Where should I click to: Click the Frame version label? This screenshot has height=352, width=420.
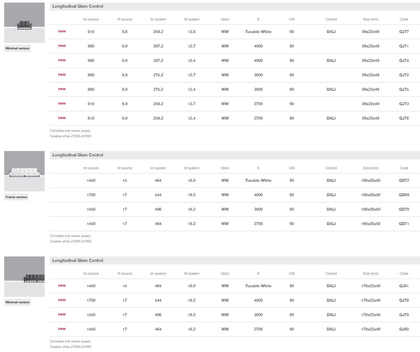pos(16,197)
